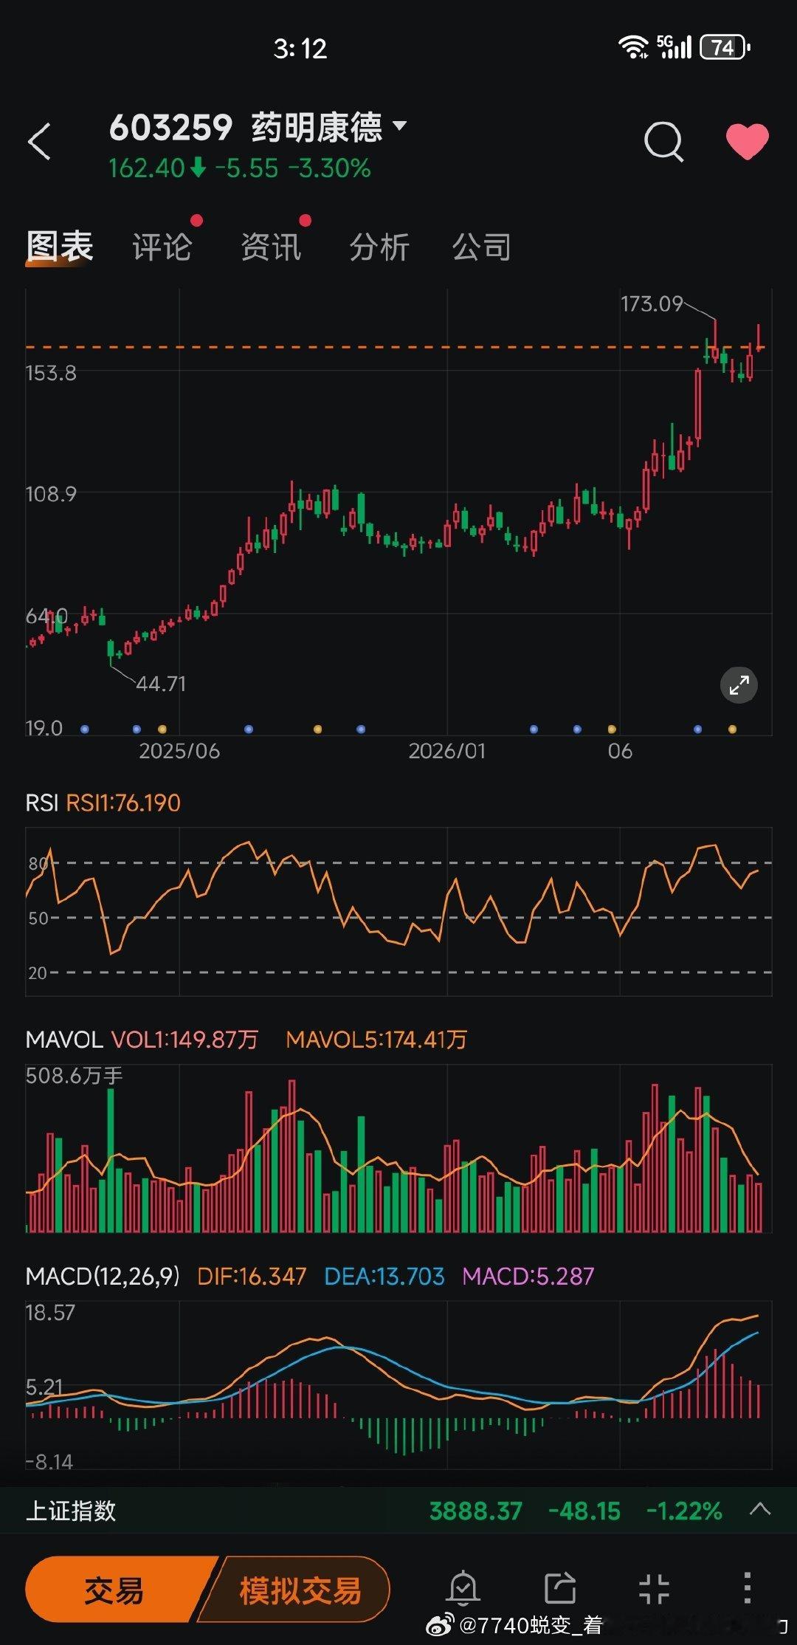Select the 图表 tab
Image resolution: width=797 pixels, height=1645 pixels.
point(59,247)
